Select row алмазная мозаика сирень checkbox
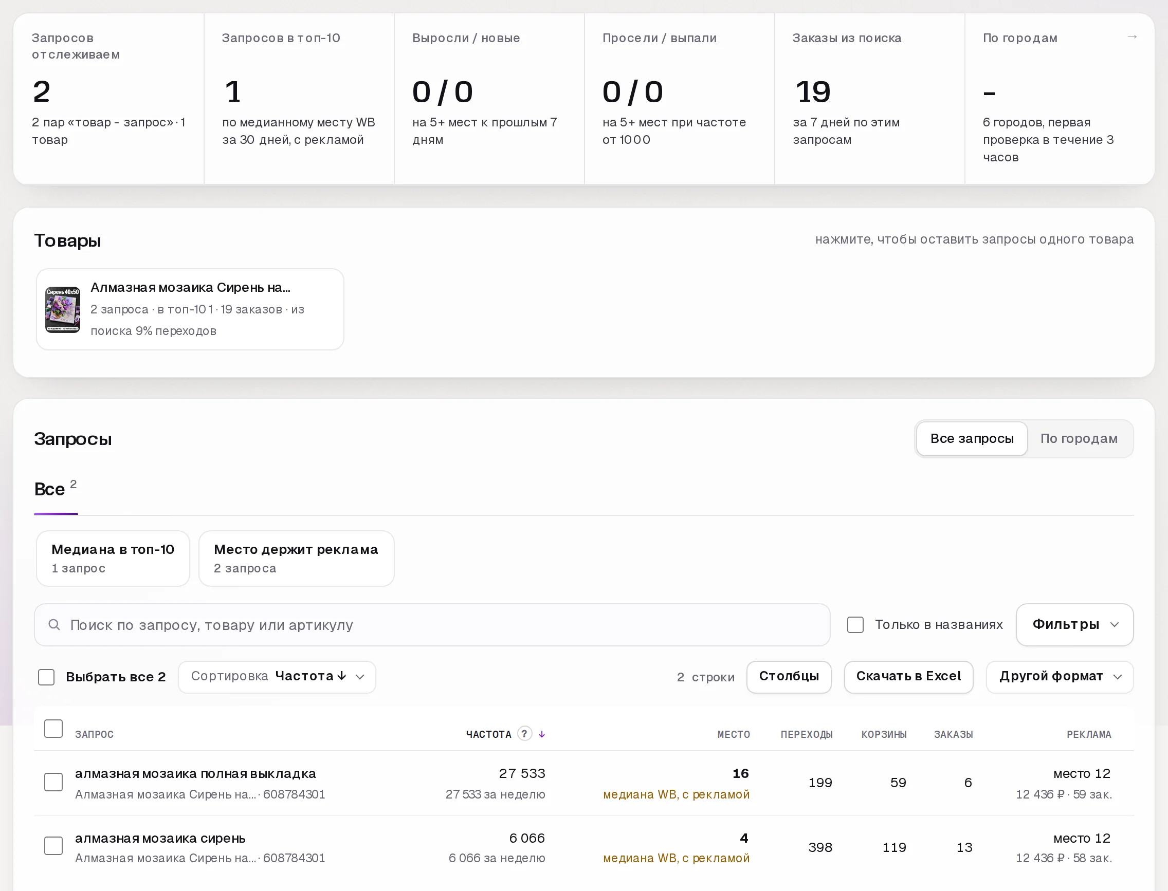1168x891 pixels. tap(53, 846)
